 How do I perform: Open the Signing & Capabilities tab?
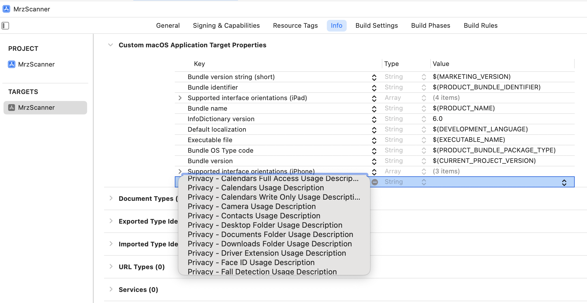(x=226, y=26)
